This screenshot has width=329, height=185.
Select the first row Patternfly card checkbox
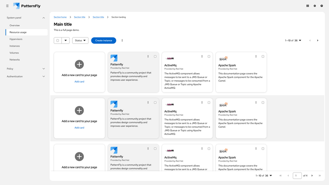[x=155, y=56]
